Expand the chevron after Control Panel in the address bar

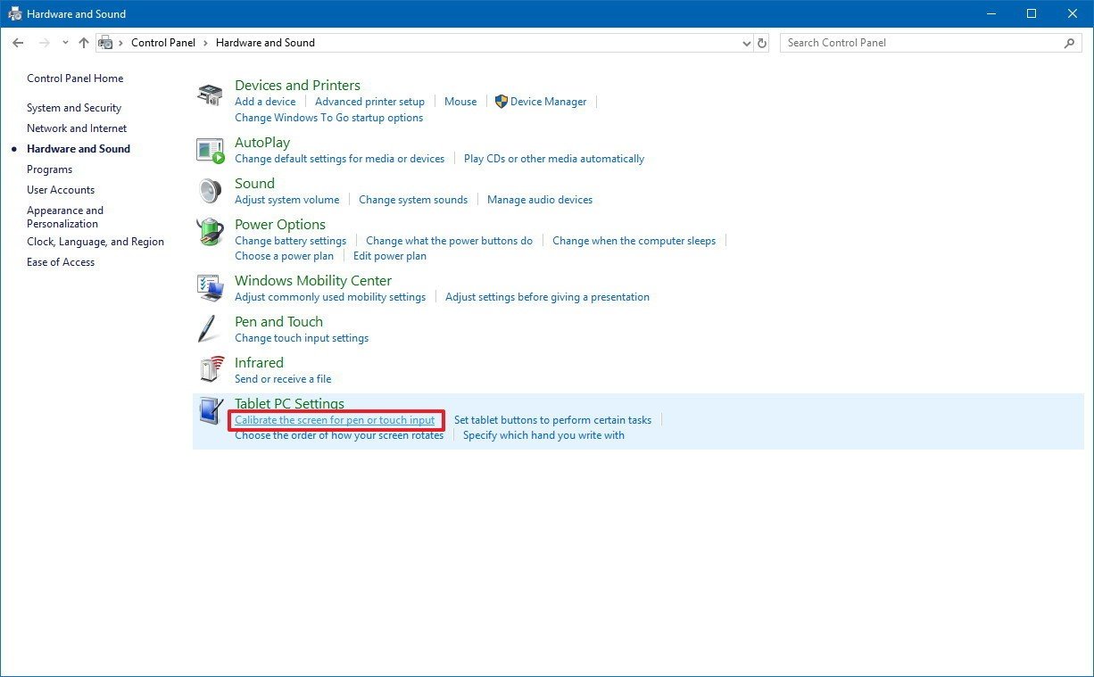(x=204, y=43)
